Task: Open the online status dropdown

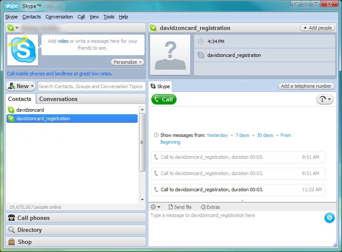Action: [13, 28]
